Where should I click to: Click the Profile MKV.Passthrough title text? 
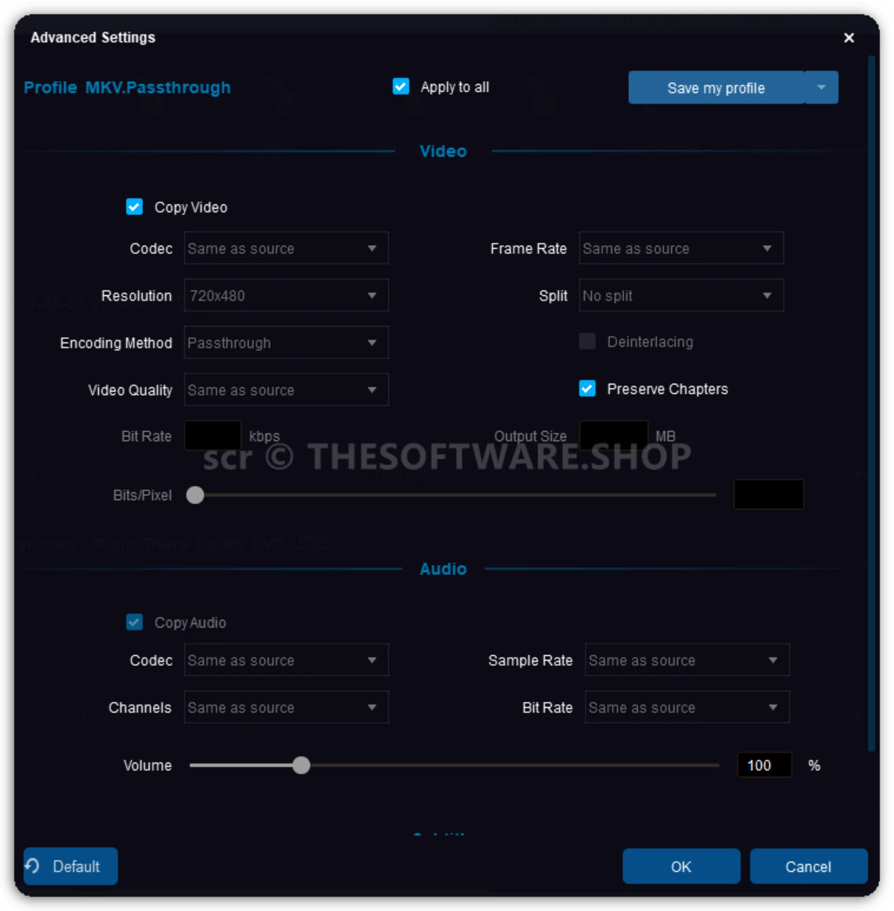coord(127,87)
